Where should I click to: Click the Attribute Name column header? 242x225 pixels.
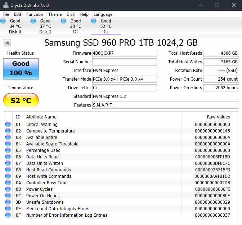click(41, 117)
